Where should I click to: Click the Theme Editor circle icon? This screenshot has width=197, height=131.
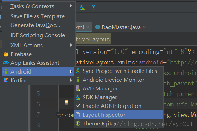pos(78,123)
